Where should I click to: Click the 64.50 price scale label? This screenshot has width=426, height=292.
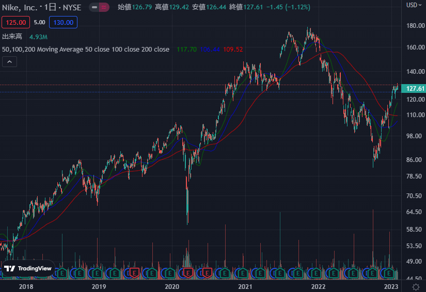coord(414,212)
